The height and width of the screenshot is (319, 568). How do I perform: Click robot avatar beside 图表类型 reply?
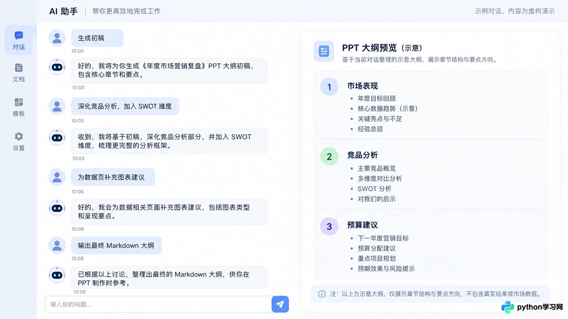pos(57,208)
